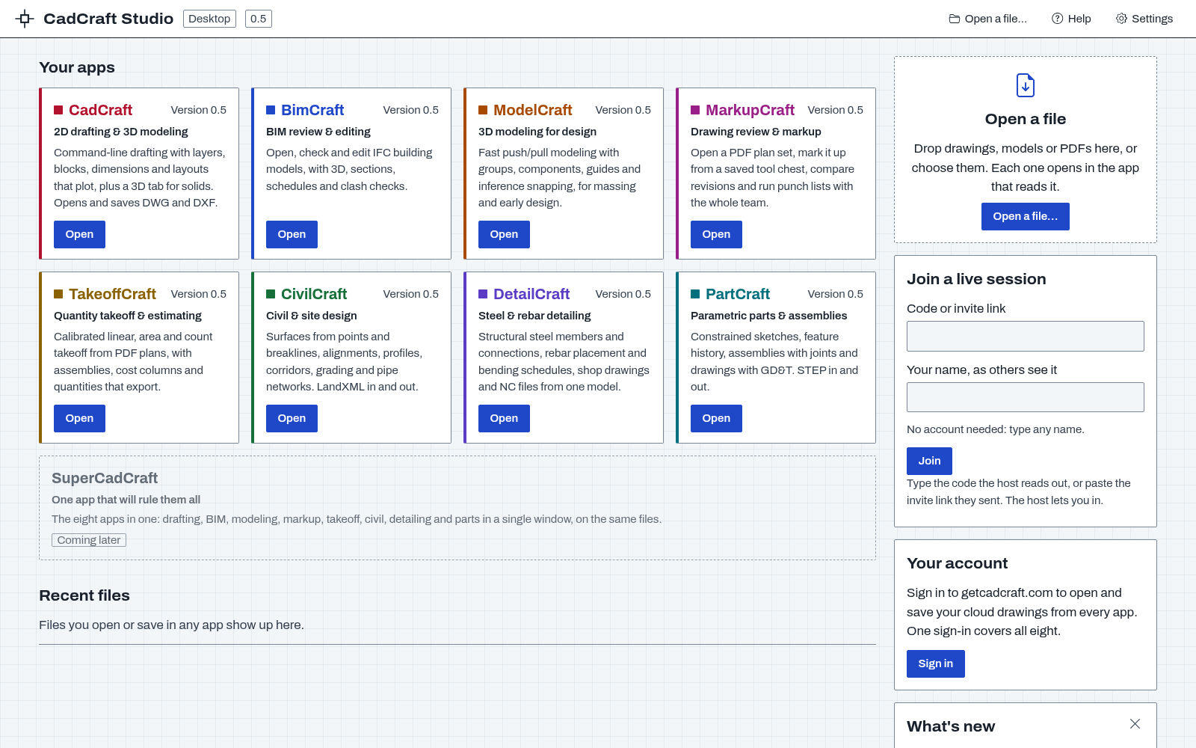Select the MarkupCraft app title
Image resolution: width=1196 pixels, height=748 pixels.
pos(750,110)
